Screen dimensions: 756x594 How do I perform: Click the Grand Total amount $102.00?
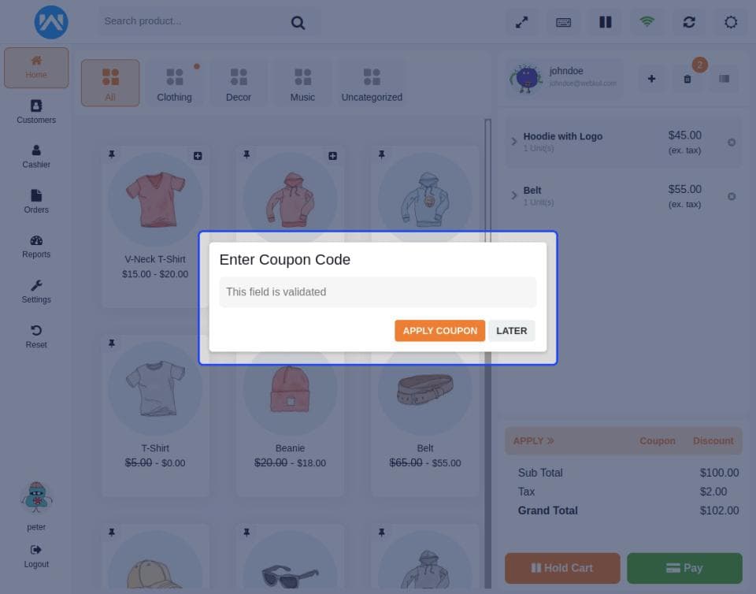(719, 510)
